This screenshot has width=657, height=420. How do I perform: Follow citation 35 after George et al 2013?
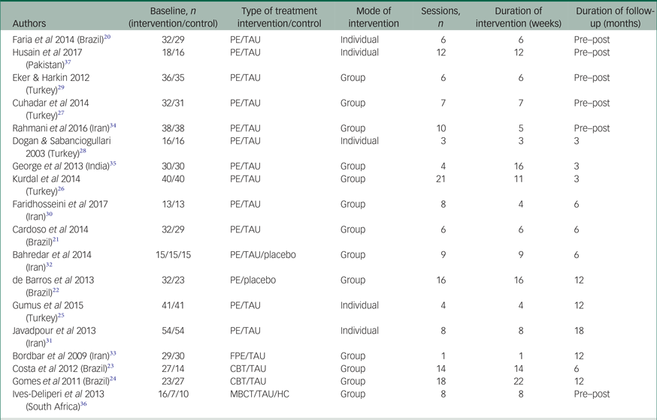pos(113,163)
